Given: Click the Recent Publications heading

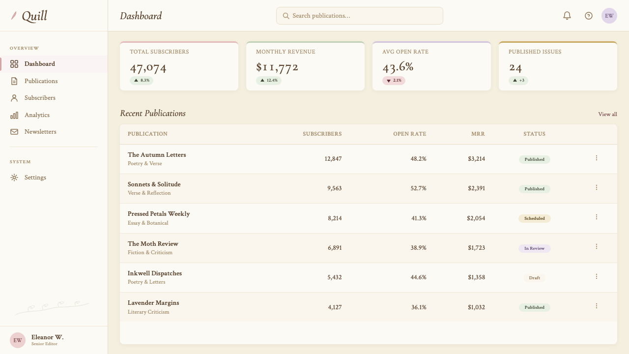Looking at the screenshot, I should pyautogui.click(x=153, y=114).
